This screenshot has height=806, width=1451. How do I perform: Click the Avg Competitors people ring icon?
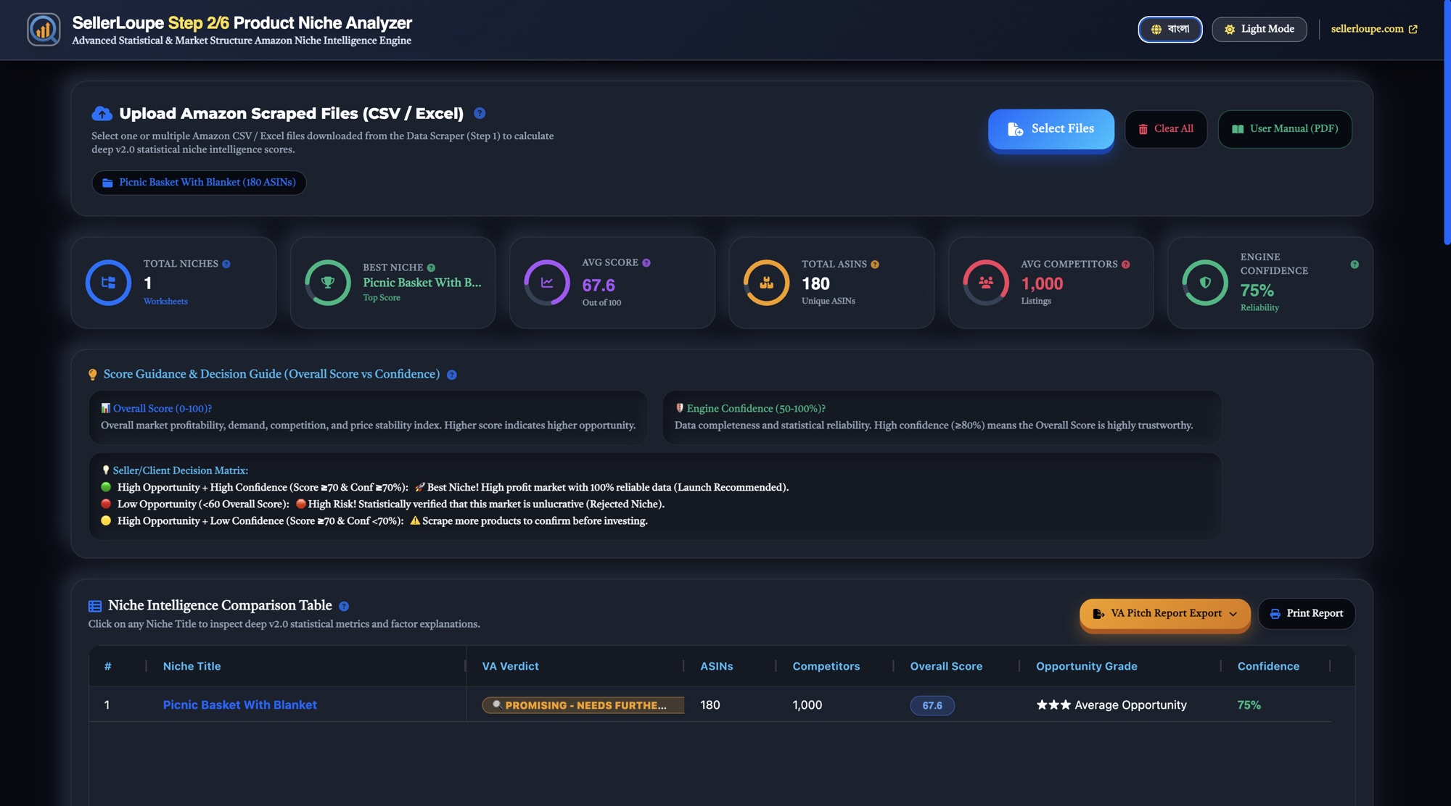click(986, 283)
